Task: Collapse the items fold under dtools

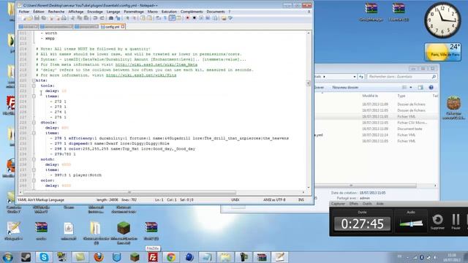Action: [x=34, y=133]
